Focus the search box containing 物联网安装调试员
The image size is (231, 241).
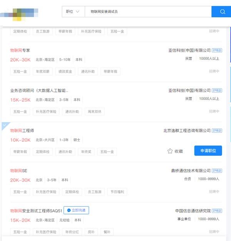tap(148, 12)
